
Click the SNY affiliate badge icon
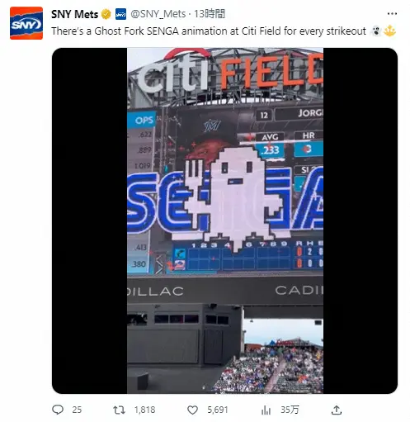120,14
